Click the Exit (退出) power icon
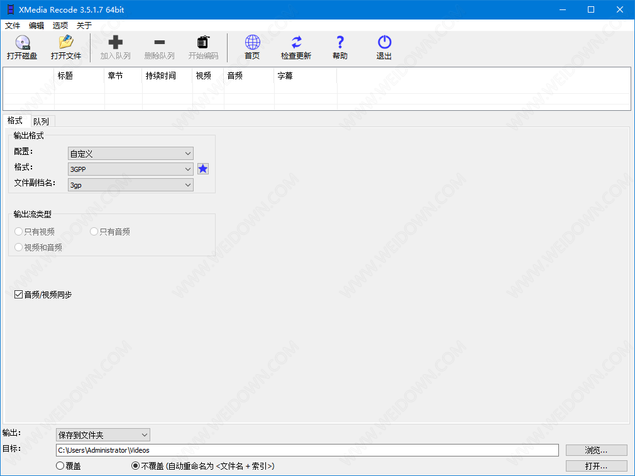 pos(384,43)
